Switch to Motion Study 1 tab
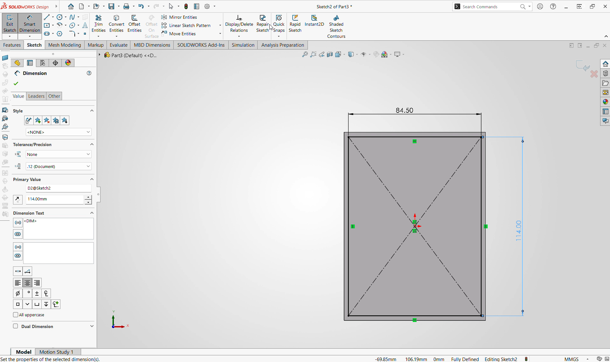 56,352
